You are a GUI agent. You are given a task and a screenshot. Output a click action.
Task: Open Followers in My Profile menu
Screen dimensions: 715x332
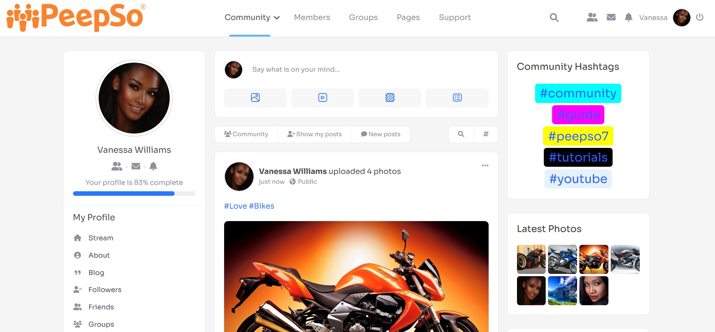click(105, 290)
